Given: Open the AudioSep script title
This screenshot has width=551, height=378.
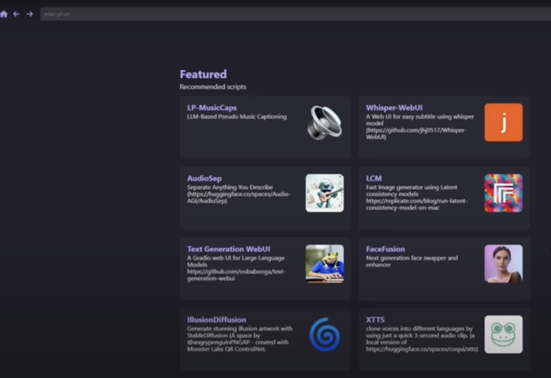Looking at the screenshot, I should 204,178.
